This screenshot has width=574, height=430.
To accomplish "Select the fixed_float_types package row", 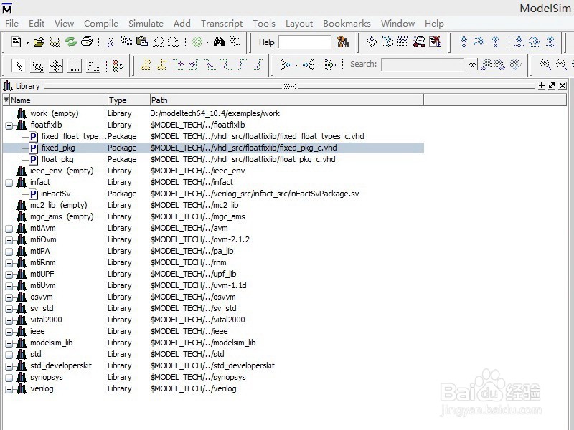I will click(213, 136).
